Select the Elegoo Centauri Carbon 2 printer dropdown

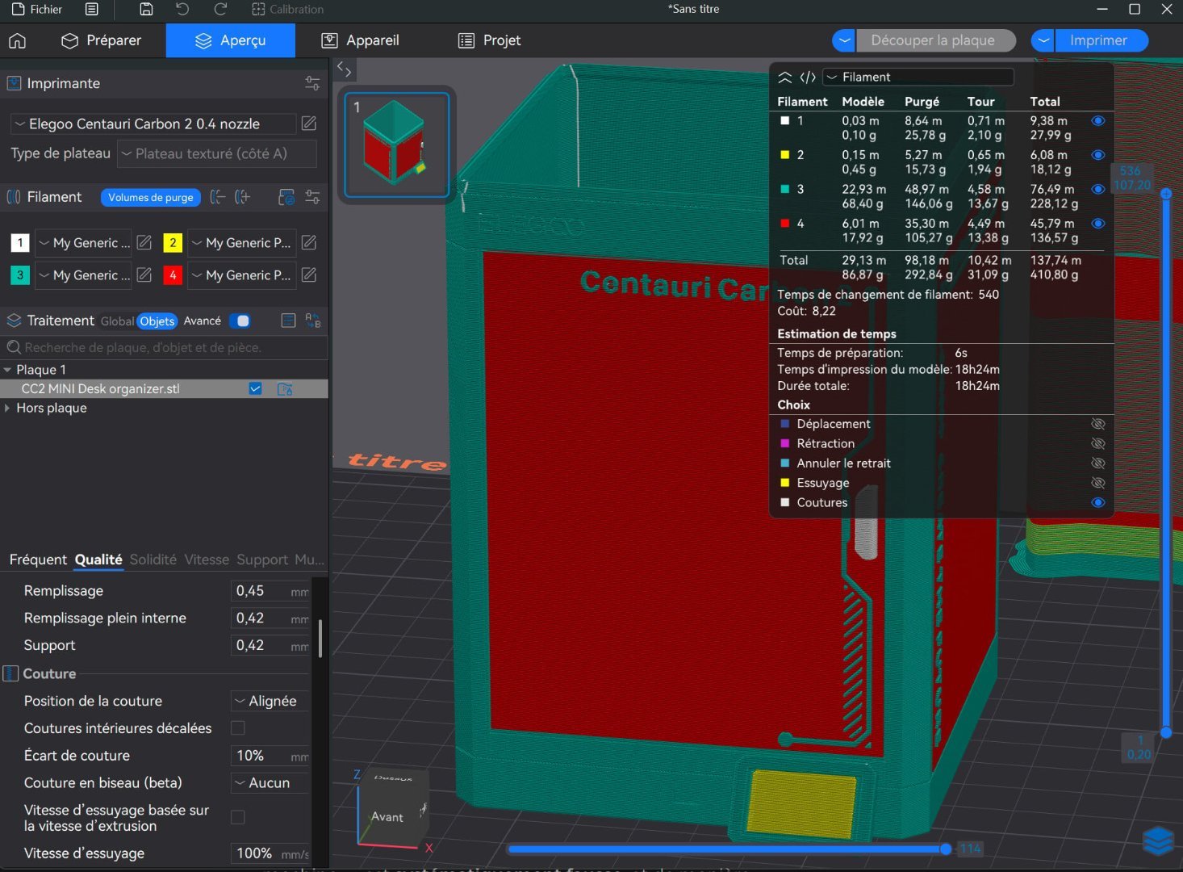click(153, 124)
